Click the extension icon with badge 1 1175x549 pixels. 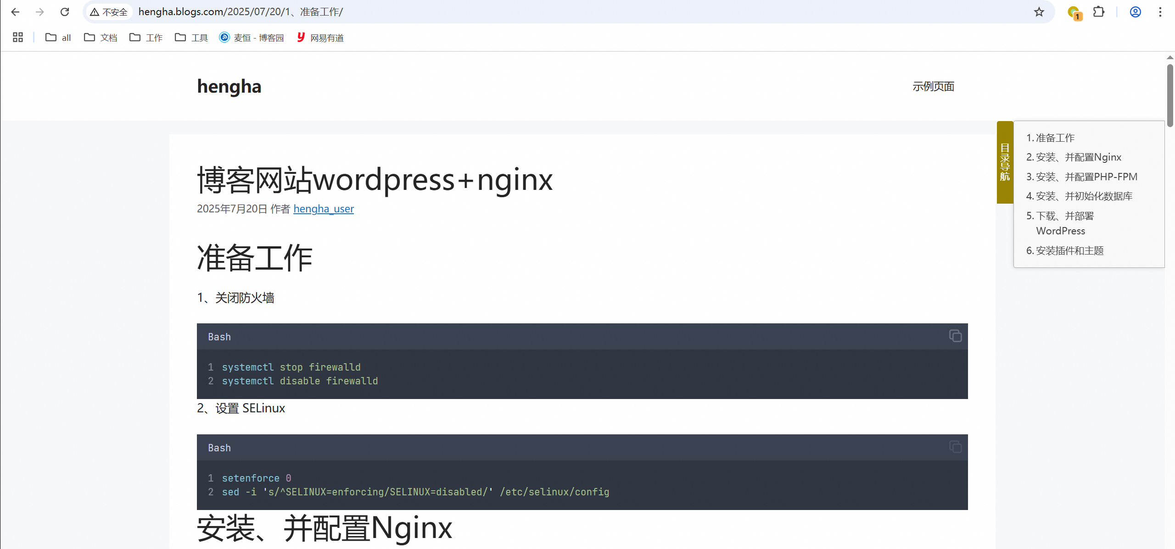1074,13
